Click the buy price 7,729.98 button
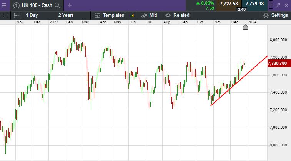The width and height of the screenshot is (291, 161). coord(254,4)
